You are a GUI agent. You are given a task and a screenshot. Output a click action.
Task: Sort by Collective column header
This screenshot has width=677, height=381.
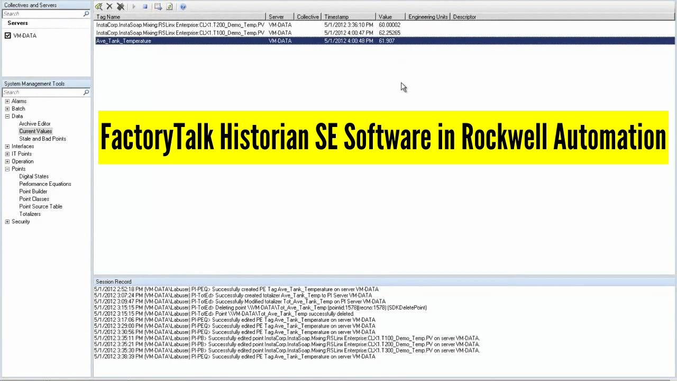[308, 17]
